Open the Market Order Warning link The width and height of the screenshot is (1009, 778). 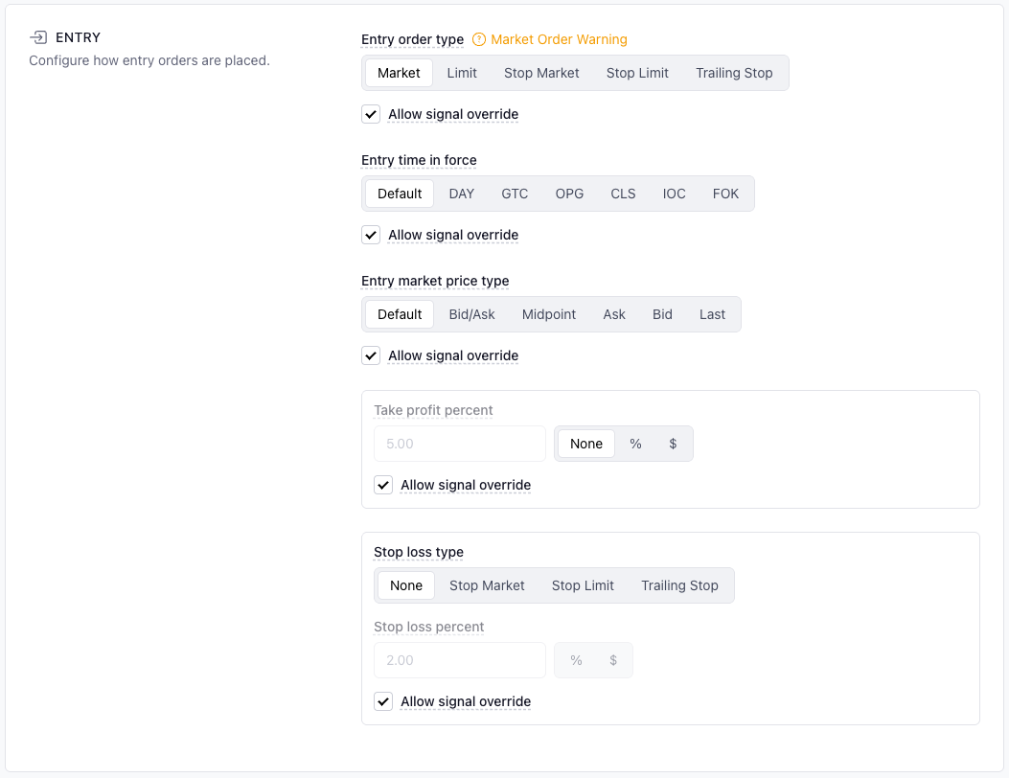(x=559, y=40)
